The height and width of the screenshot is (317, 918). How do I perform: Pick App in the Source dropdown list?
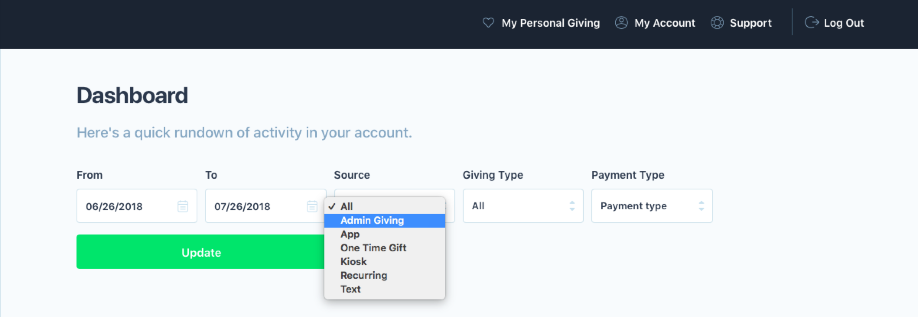point(350,234)
